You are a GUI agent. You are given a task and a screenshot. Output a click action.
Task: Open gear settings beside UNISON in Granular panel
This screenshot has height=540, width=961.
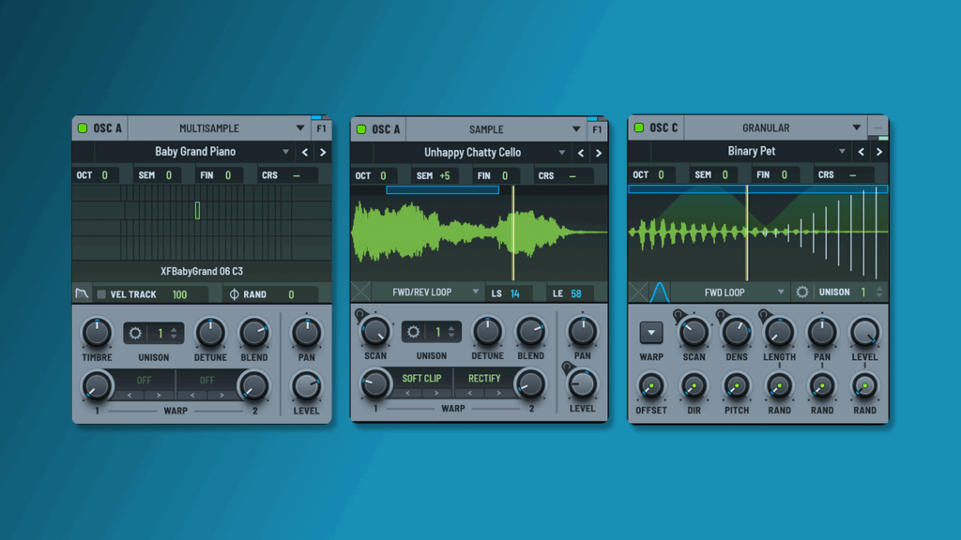click(x=801, y=292)
